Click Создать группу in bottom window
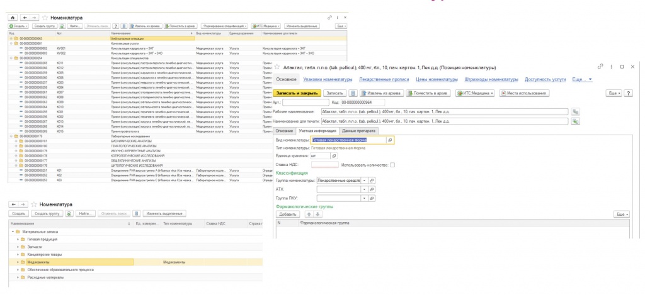Image resolution: width=645 pixels, height=295 pixels. pyautogui.click(x=47, y=214)
